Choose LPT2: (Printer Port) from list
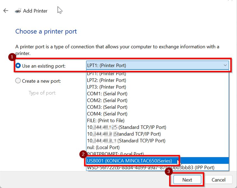The height and width of the screenshot is (188, 237). (x=107, y=80)
